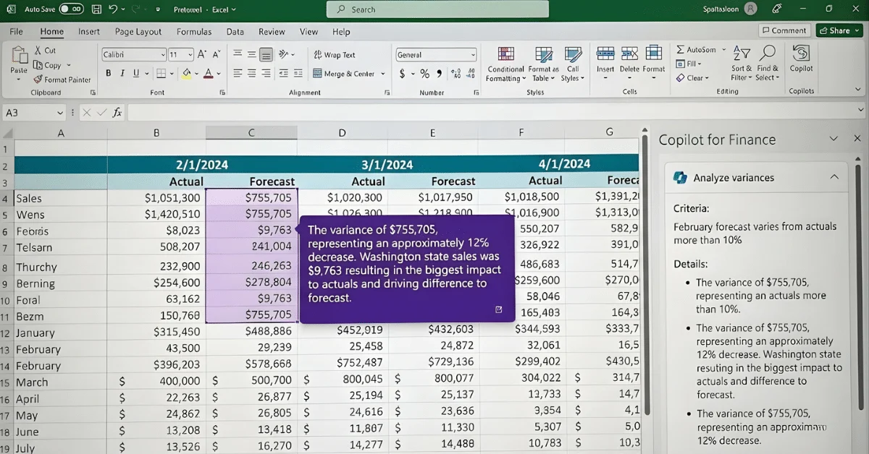Viewport: 869px width, 454px height.
Task: Click the dollar Accounting Number Format icon
Action: (x=403, y=74)
